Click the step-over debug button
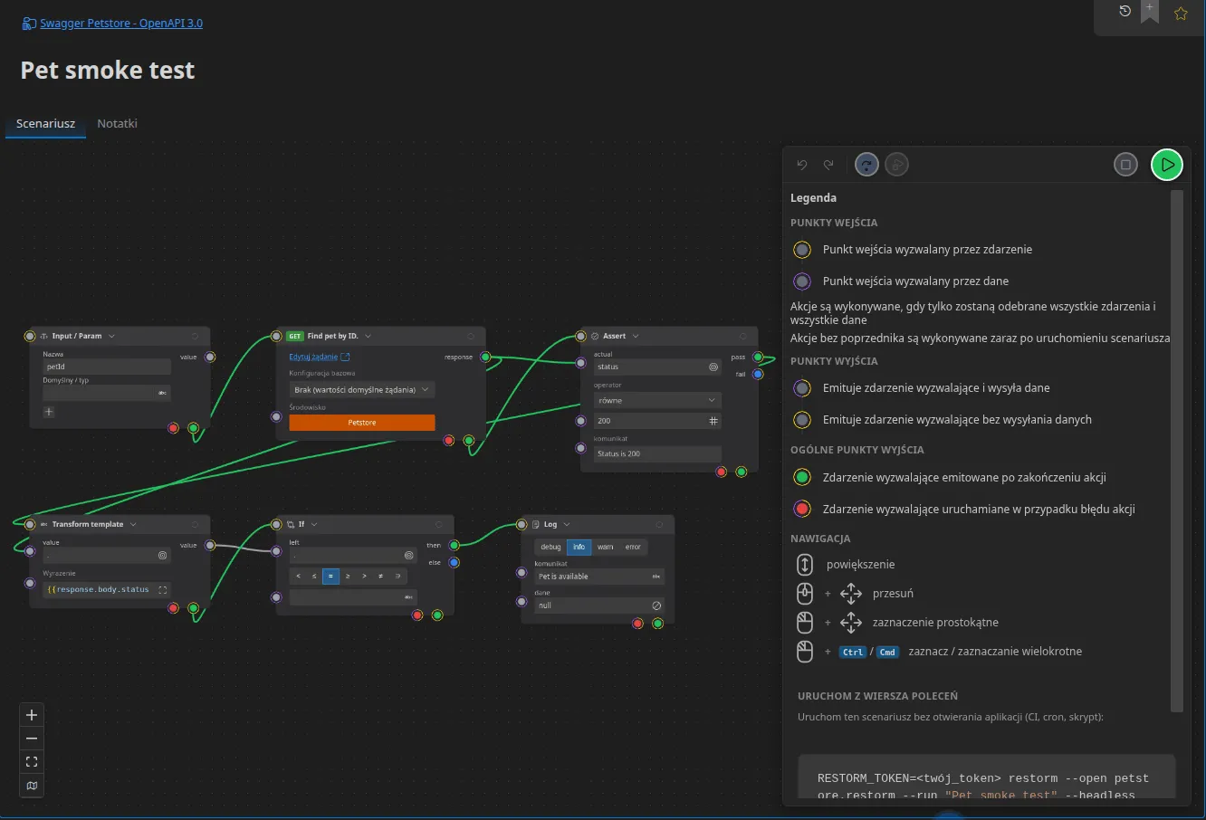Screen dimensions: 1206x820 click(866, 165)
